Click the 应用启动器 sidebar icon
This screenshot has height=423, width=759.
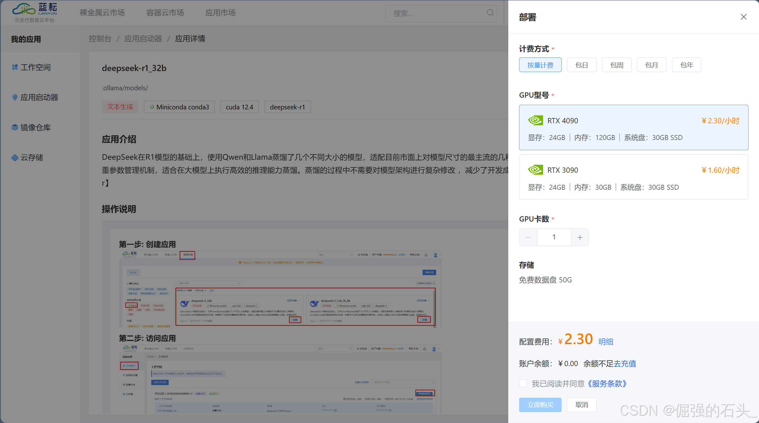pos(15,97)
